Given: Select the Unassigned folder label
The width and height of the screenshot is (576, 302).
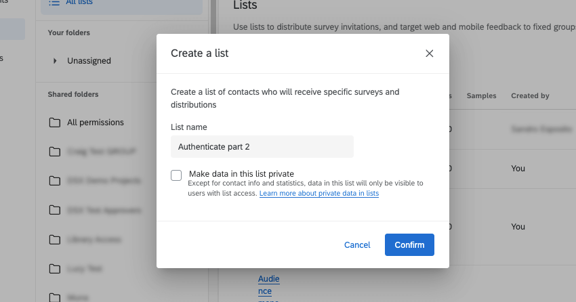Looking at the screenshot, I should (x=89, y=61).
